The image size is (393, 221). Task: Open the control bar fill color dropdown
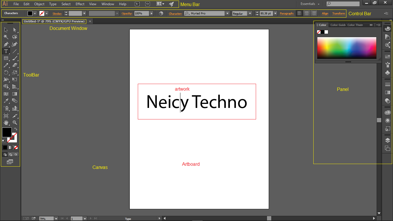pyautogui.click(x=35, y=14)
